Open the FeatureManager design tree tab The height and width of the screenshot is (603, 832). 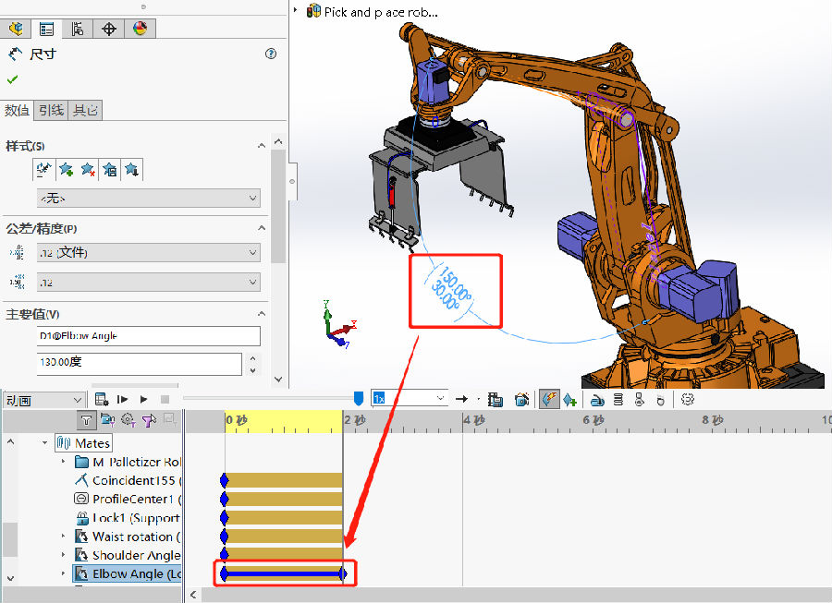[x=15, y=29]
